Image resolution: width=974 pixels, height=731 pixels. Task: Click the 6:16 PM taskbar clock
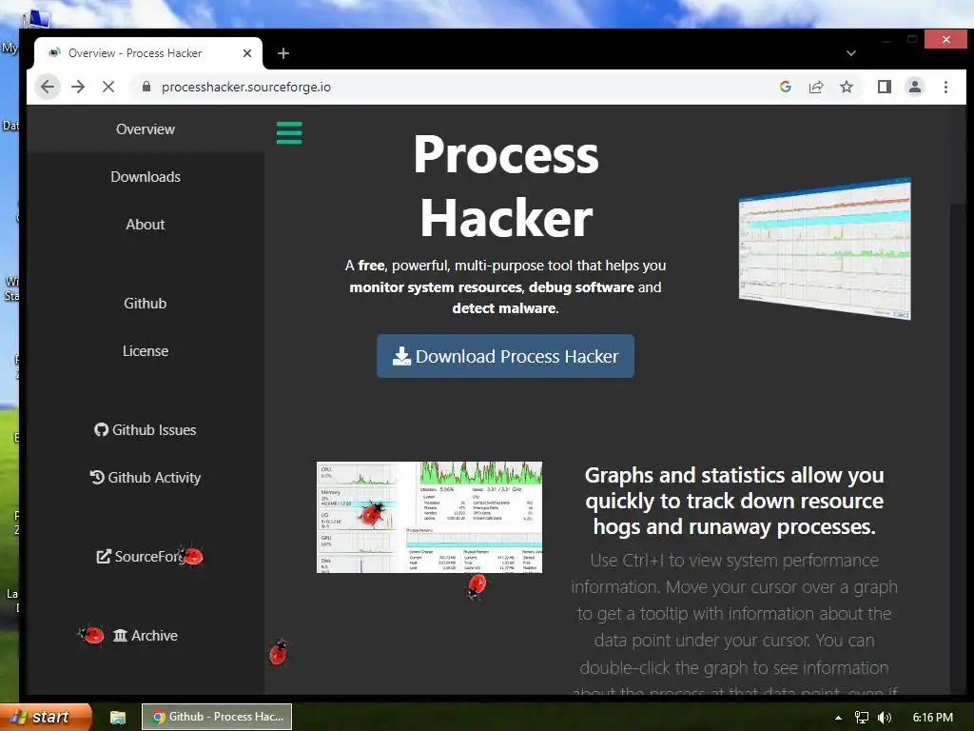click(932, 718)
